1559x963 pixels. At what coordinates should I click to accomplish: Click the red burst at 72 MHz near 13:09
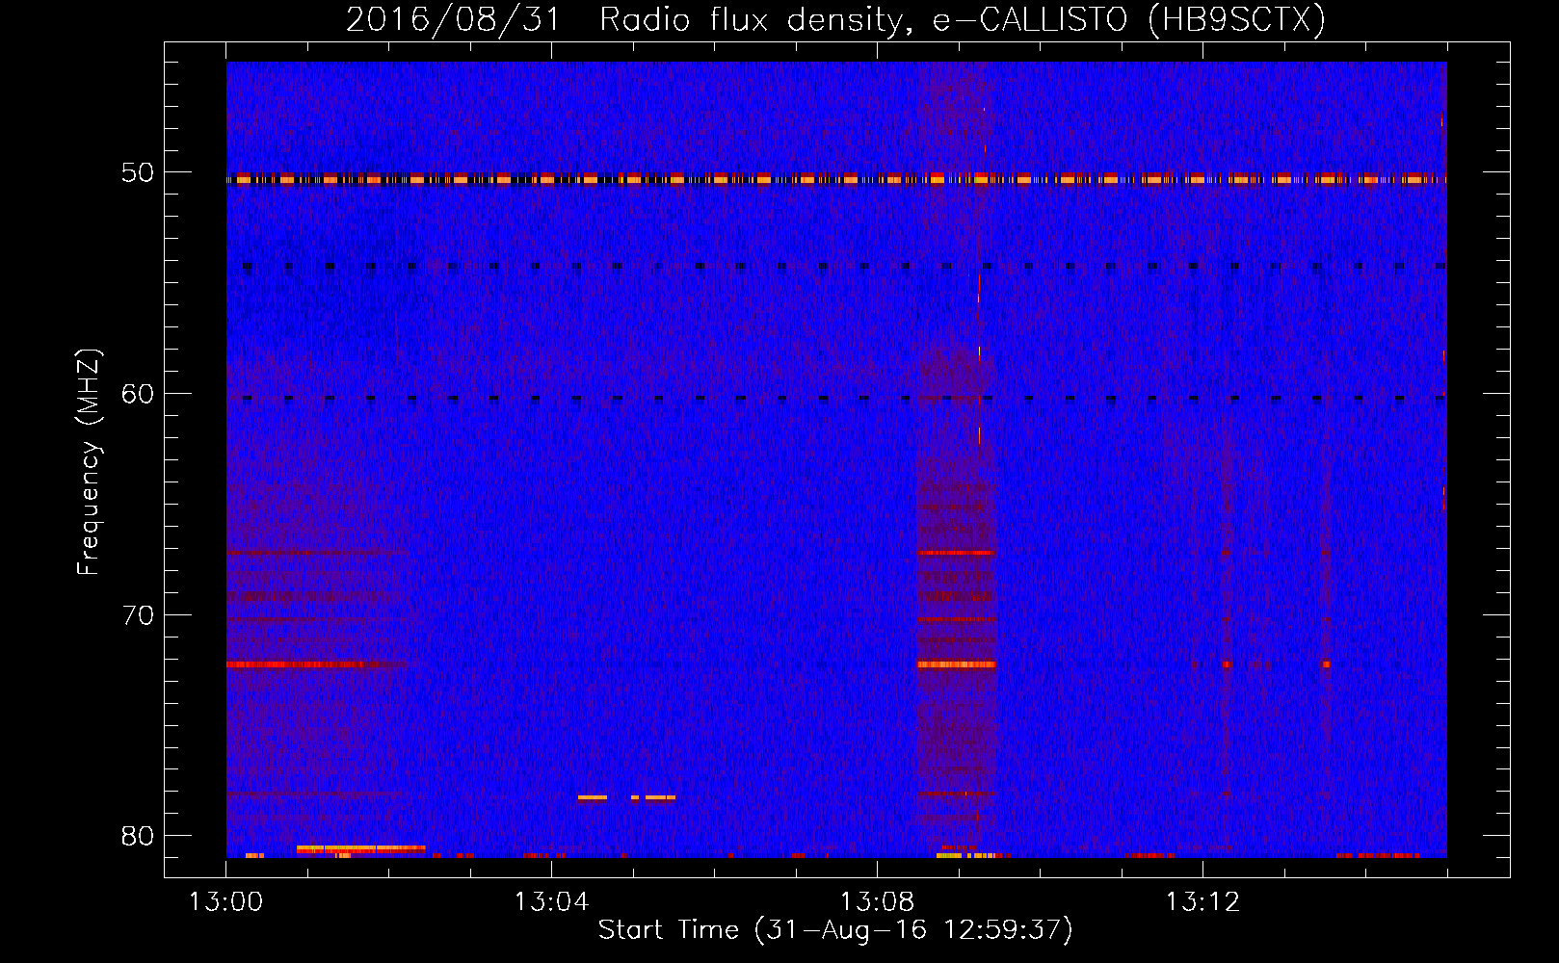tap(956, 664)
